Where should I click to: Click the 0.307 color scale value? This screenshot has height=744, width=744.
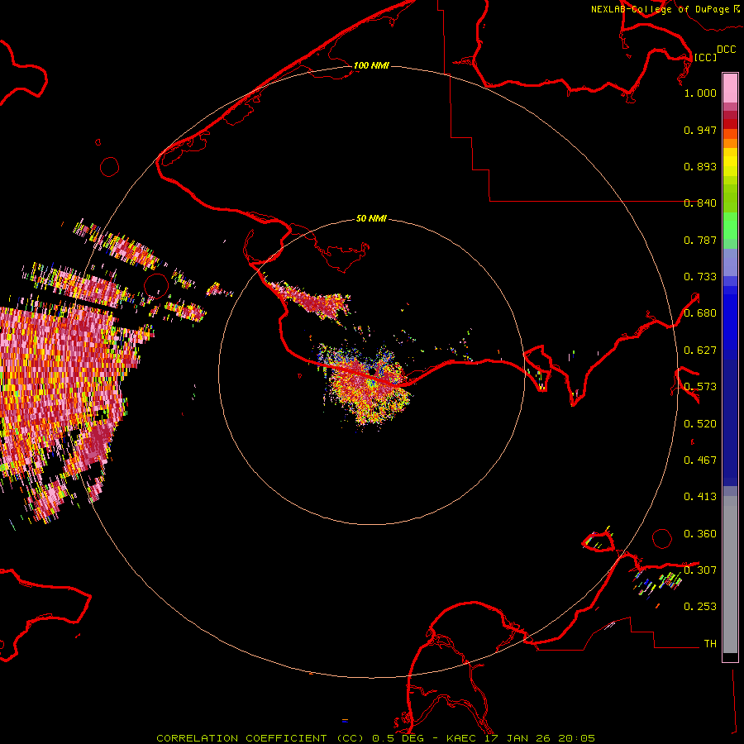click(700, 570)
